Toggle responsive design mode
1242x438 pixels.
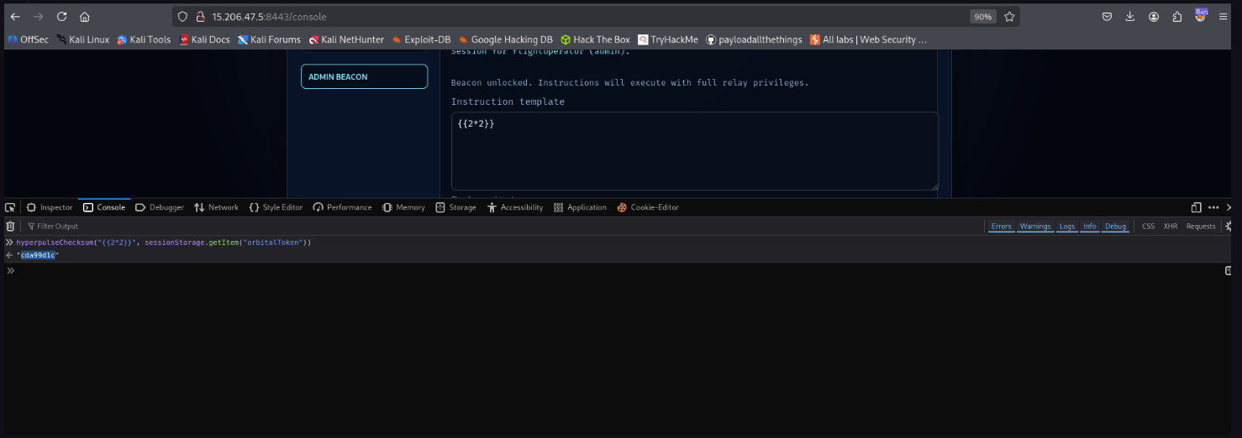[1196, 207]
